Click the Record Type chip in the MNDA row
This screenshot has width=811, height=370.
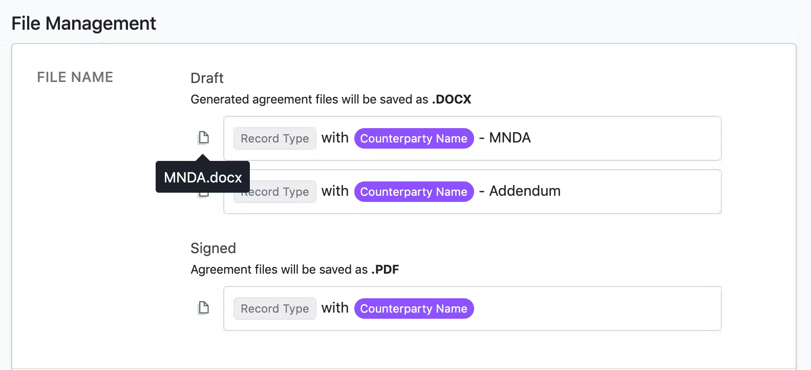coord(274,138)
